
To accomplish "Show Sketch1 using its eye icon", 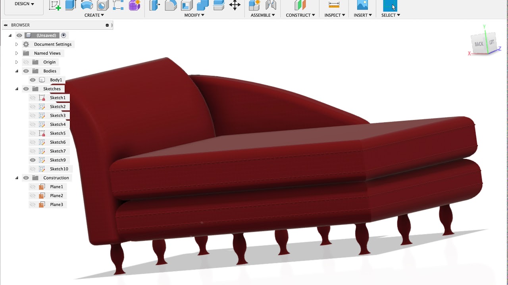I will coord(33,98).
